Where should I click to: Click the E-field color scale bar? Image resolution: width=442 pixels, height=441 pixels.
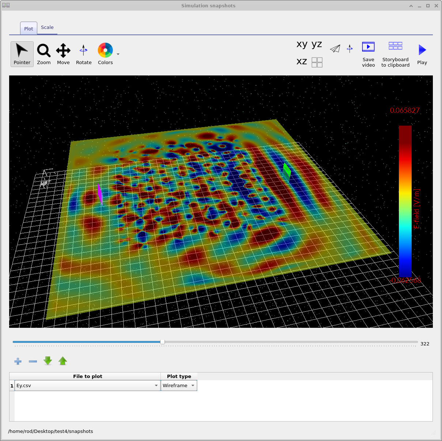pos(405,201)
